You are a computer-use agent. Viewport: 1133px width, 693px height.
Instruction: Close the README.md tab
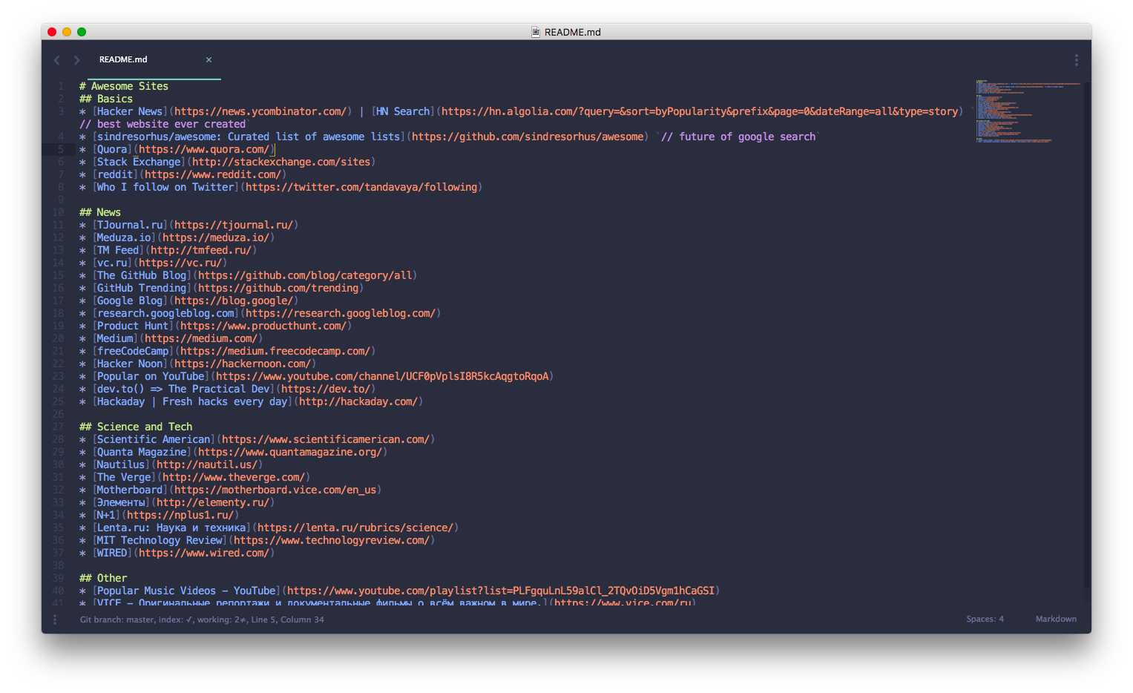click(208, 60)
